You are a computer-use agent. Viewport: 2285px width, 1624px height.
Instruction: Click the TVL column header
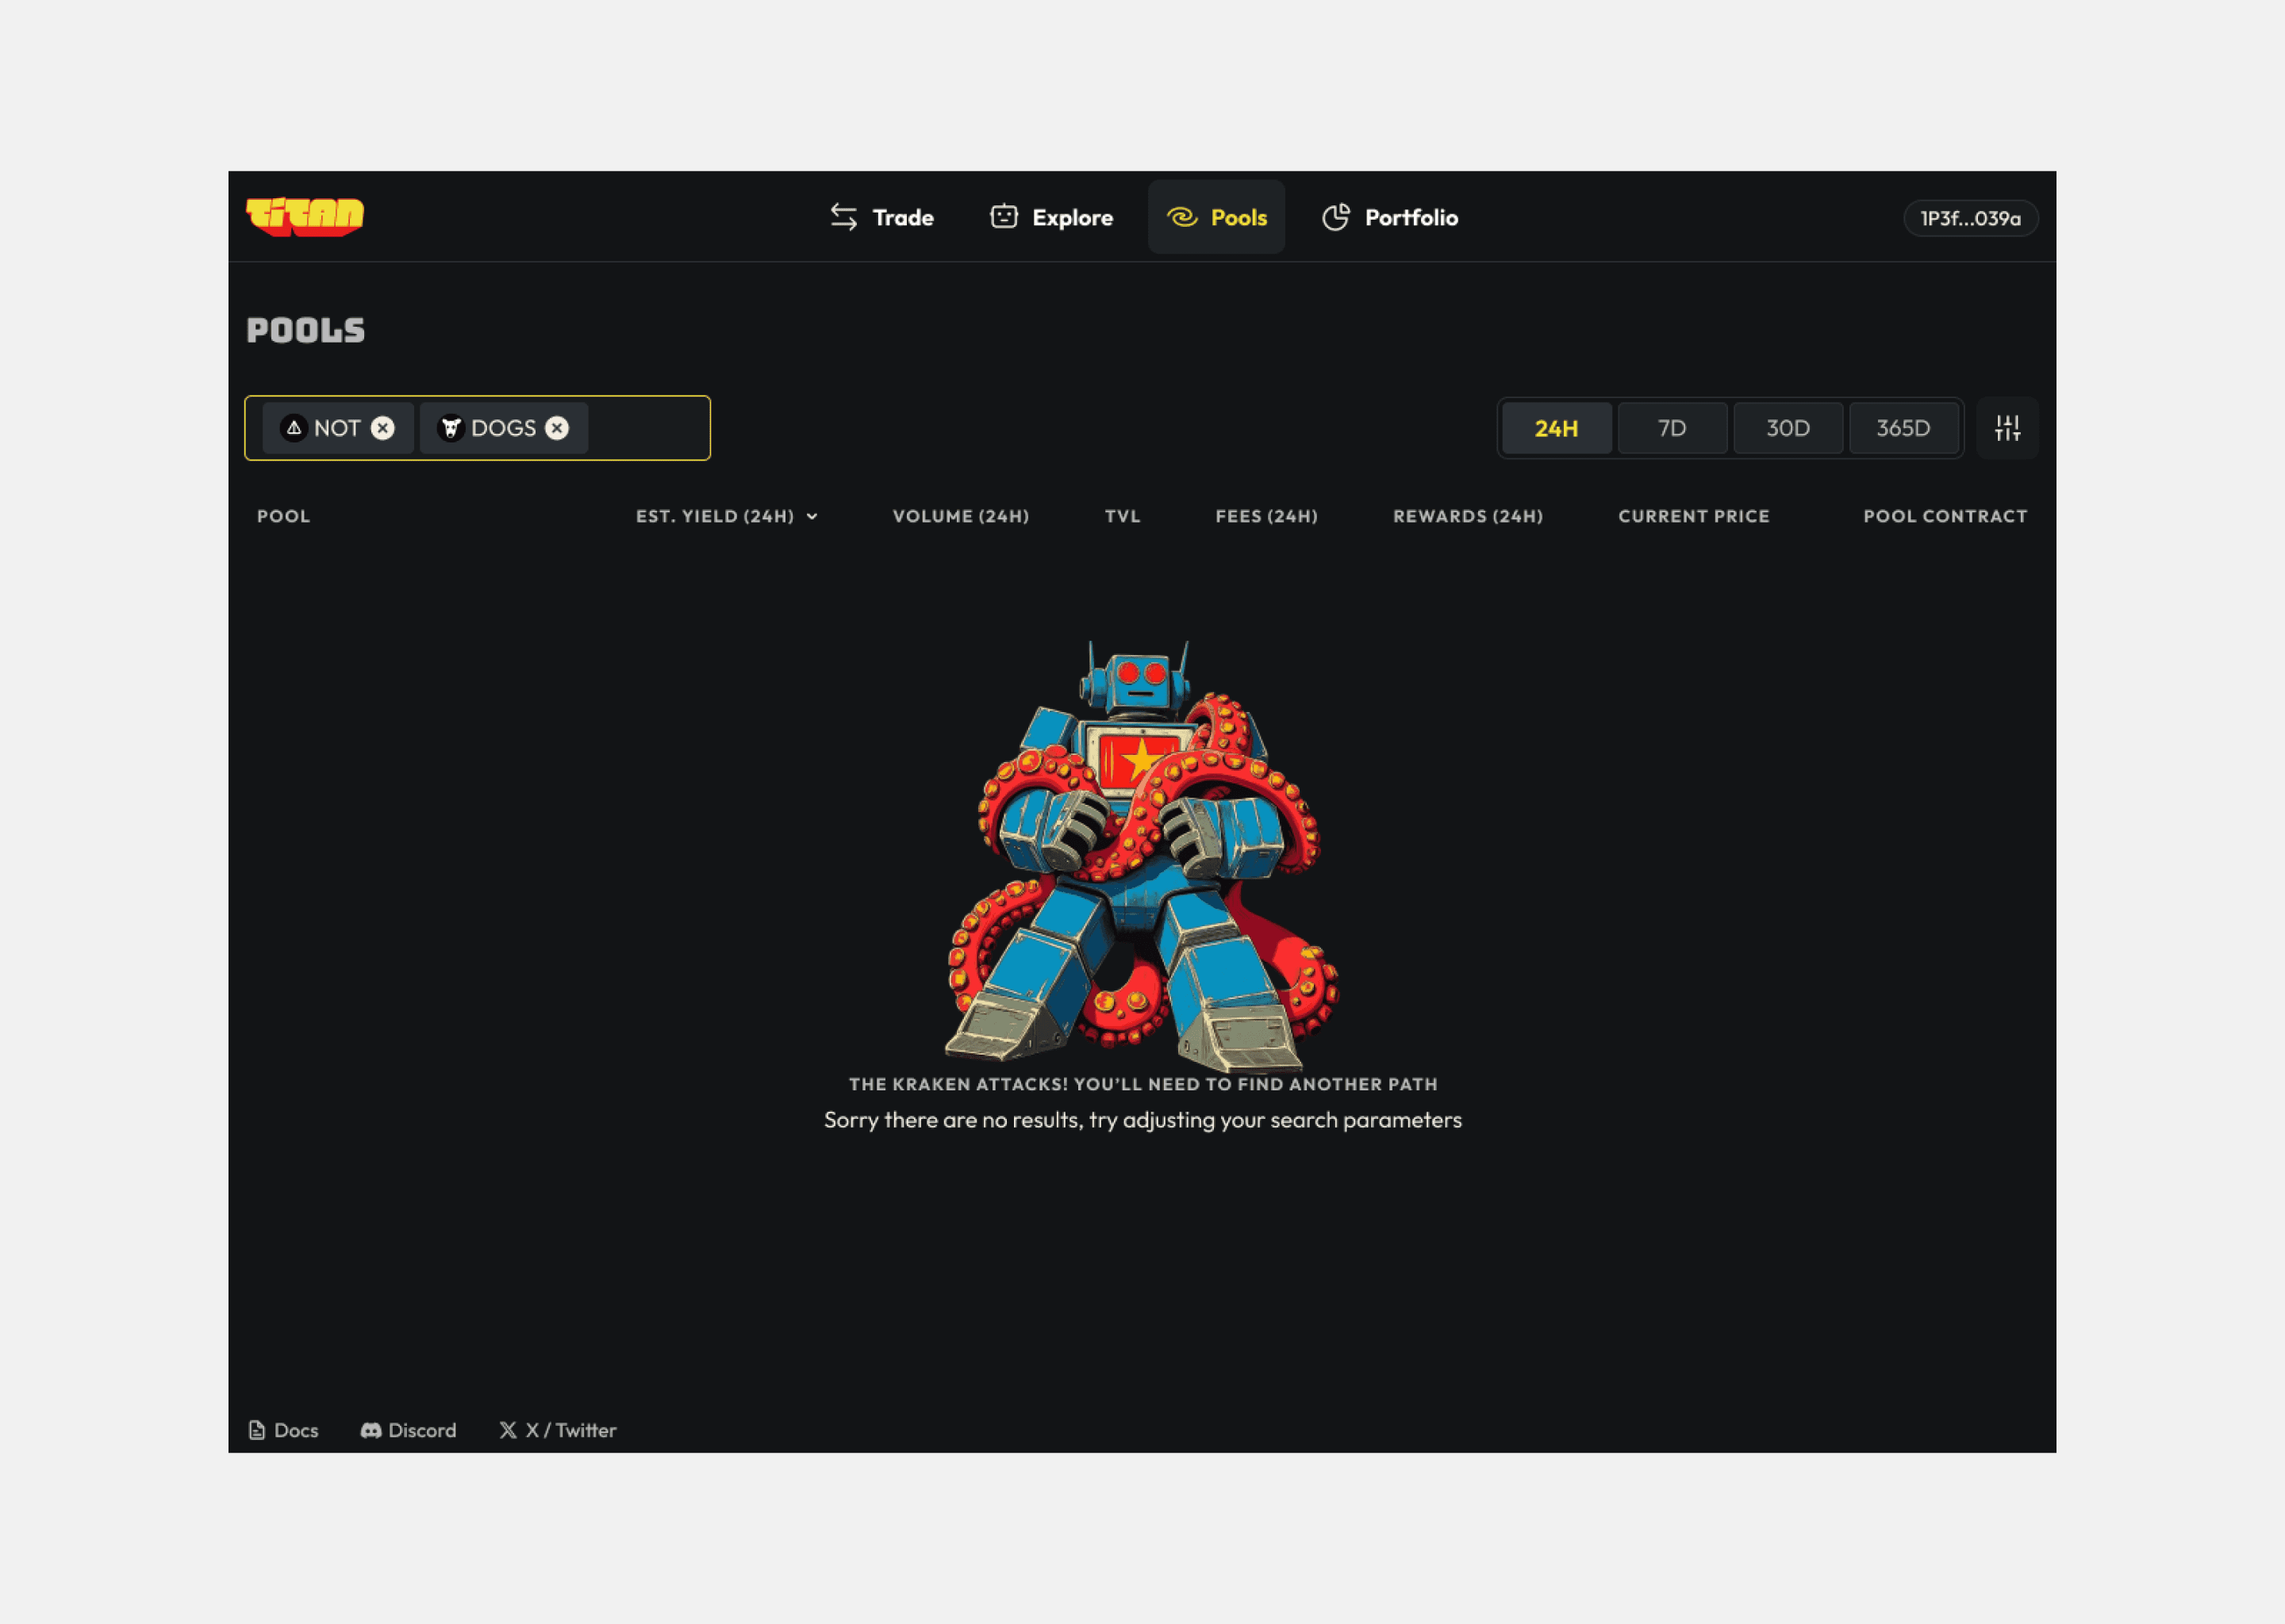coord(1123,516)
